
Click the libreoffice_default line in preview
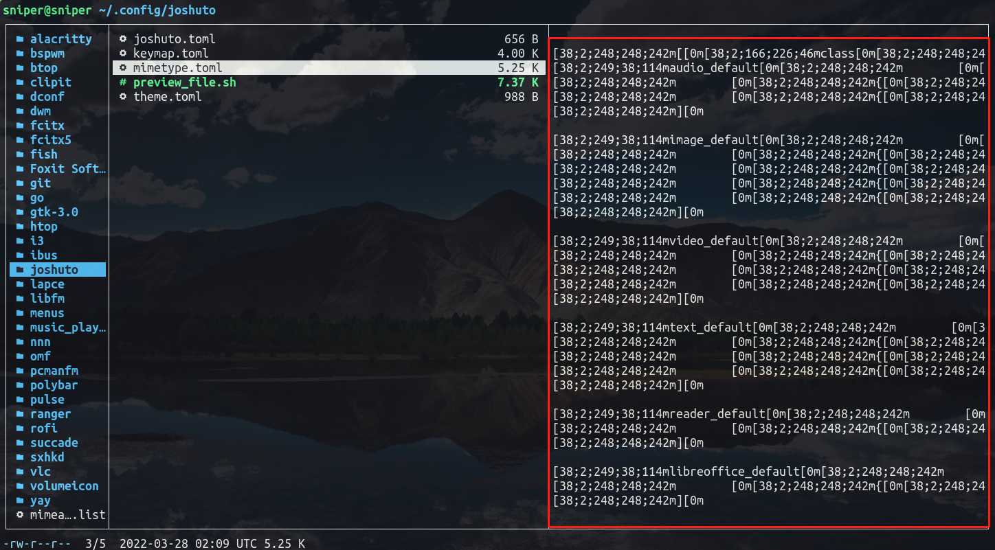pos(748,472)
